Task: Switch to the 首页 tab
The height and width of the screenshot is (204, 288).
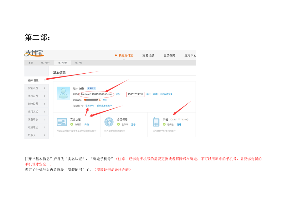Action: [x=30, y=63]
